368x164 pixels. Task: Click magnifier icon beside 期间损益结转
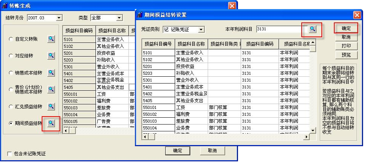[x=51, y=123]
